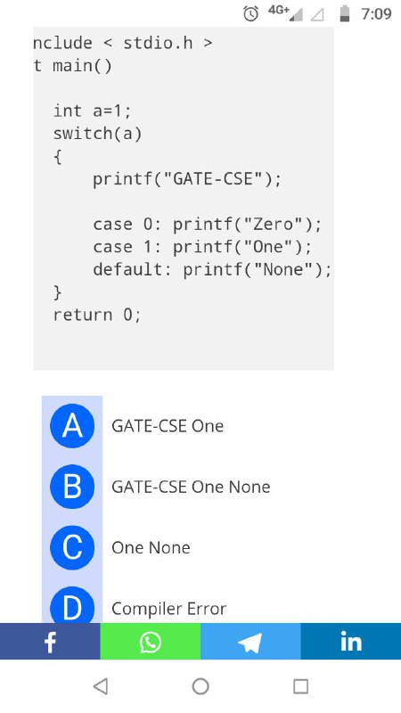Choose option C circle
This screenshot has width=401, height=713.
point(72,547)
